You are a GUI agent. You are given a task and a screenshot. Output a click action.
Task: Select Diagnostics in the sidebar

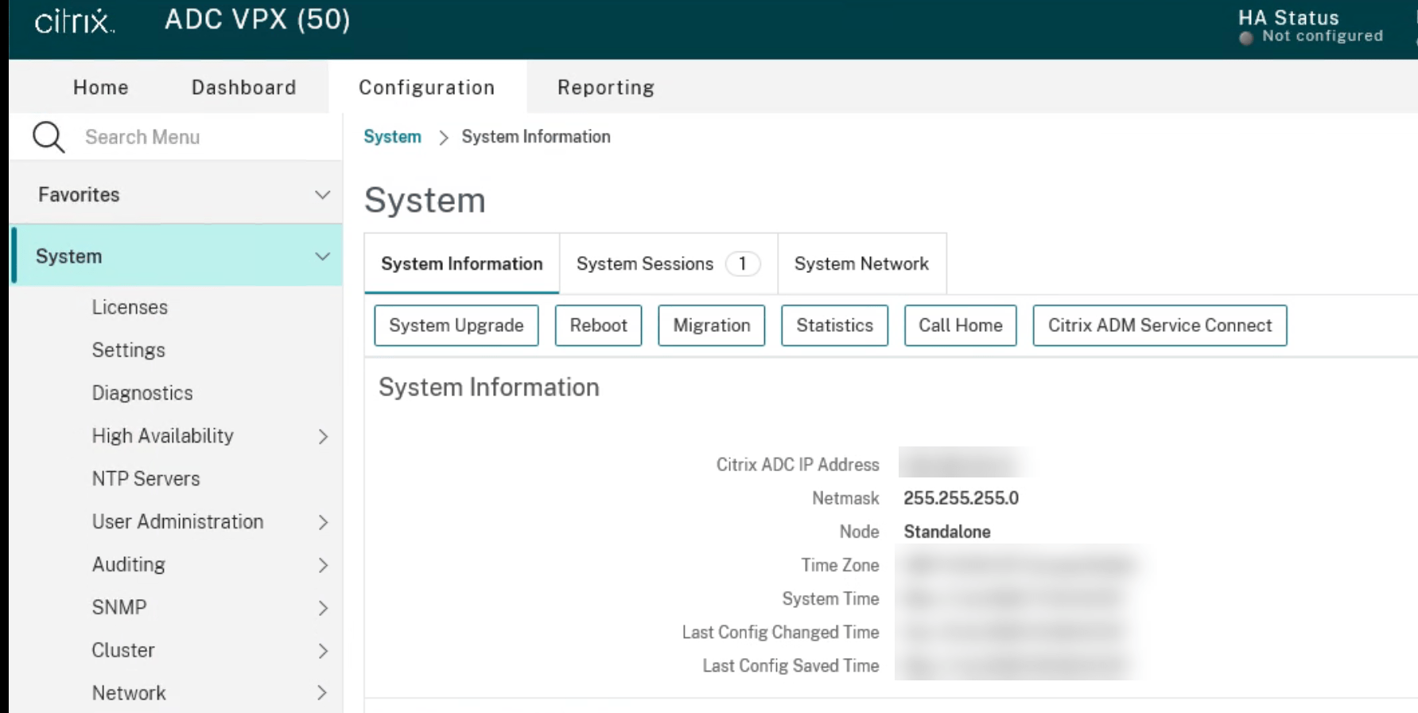pos(142,393)
